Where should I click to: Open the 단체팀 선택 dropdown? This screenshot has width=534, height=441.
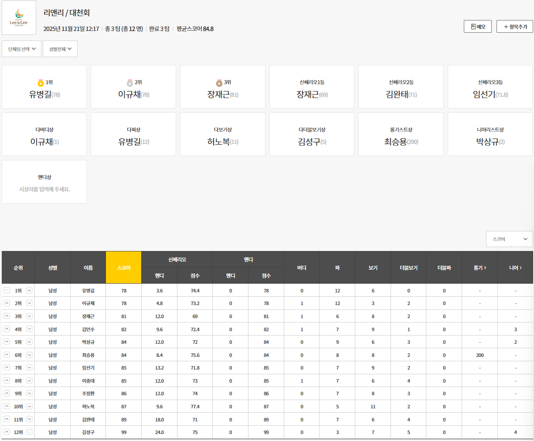click(x=22, y=49)
